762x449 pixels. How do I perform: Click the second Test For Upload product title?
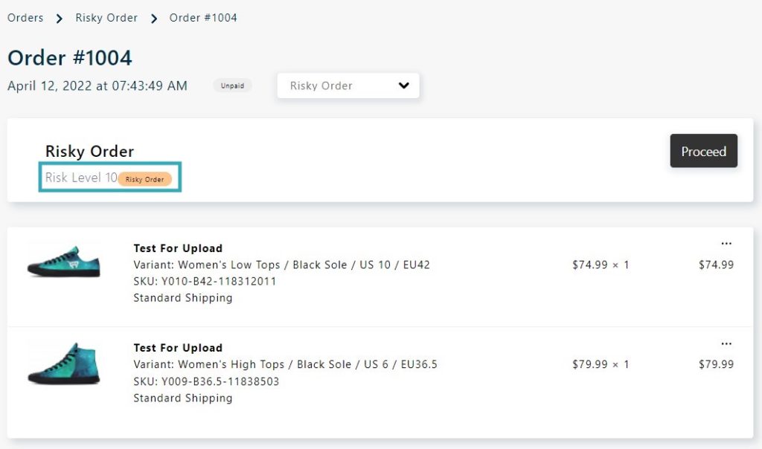178,348
